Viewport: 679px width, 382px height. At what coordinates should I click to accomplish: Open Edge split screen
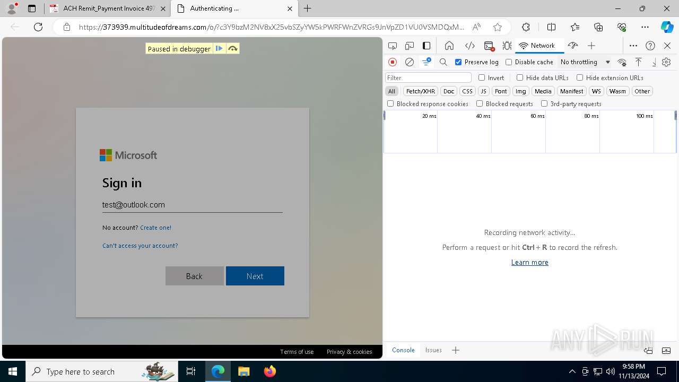tap(551, 27)
